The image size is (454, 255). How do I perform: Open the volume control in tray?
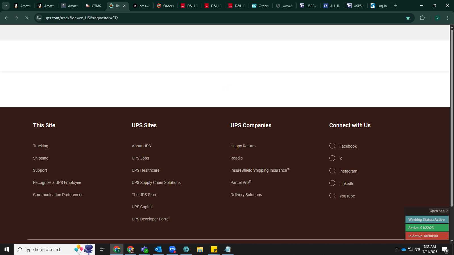(417, 249)
